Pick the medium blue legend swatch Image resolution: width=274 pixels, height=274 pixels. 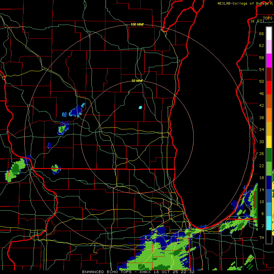[269, 196]
